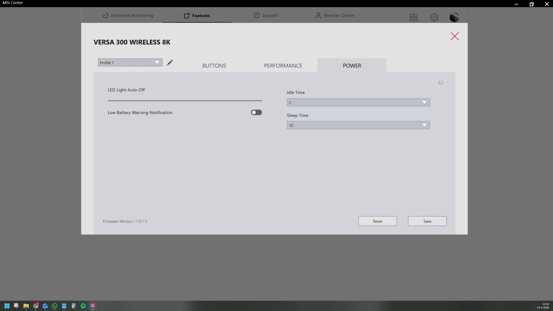Open the Support section
The height and width of the screenshot is (311, 553).
point(266,15)
